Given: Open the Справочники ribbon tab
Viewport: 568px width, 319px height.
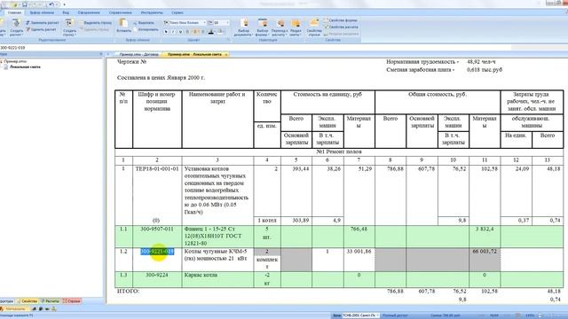Looking at the screenshot, I should click(x=121, y=12).
